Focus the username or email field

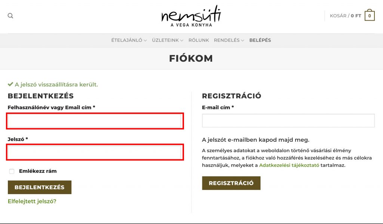(95, 121)
